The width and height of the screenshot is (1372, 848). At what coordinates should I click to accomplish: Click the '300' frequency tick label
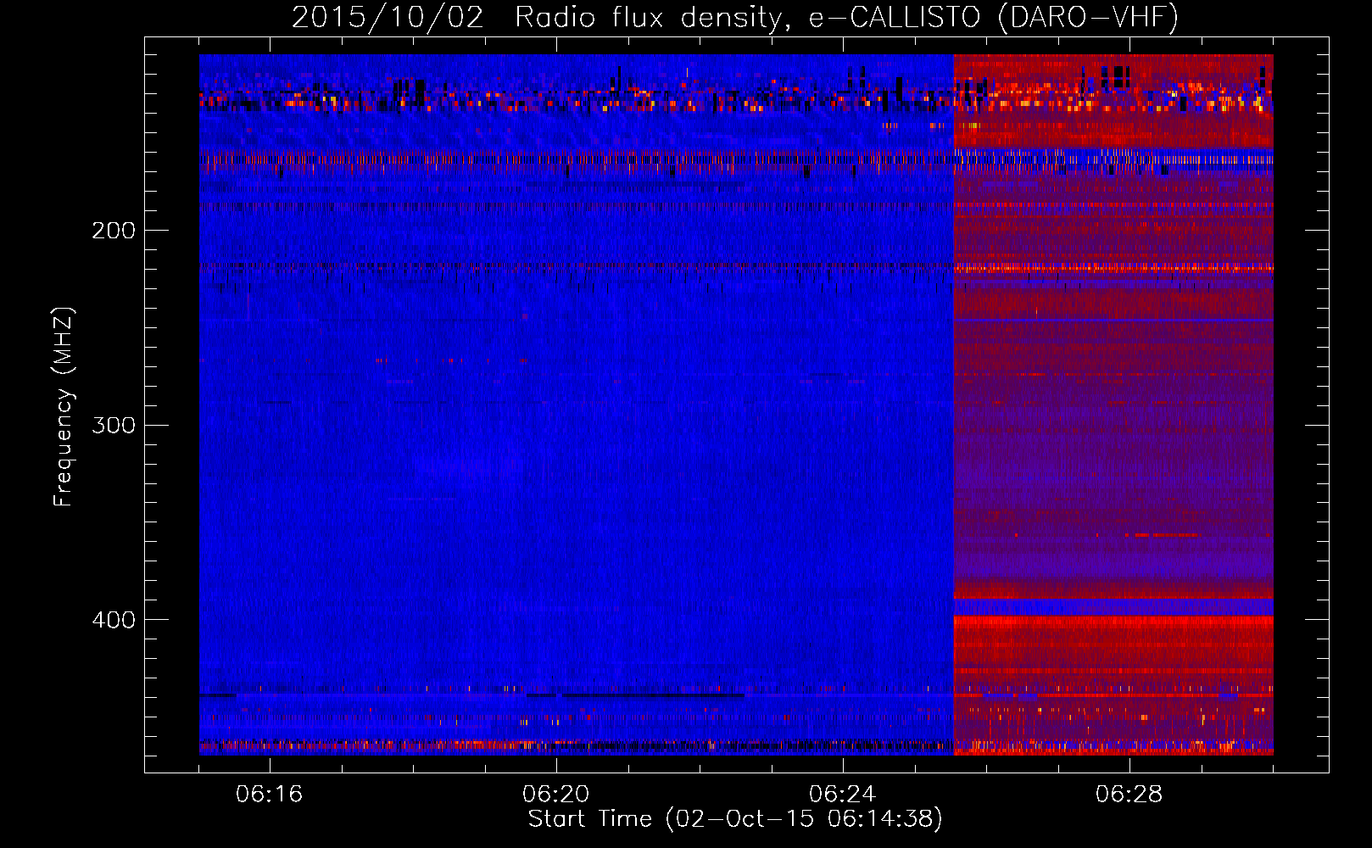pos(114,425)
